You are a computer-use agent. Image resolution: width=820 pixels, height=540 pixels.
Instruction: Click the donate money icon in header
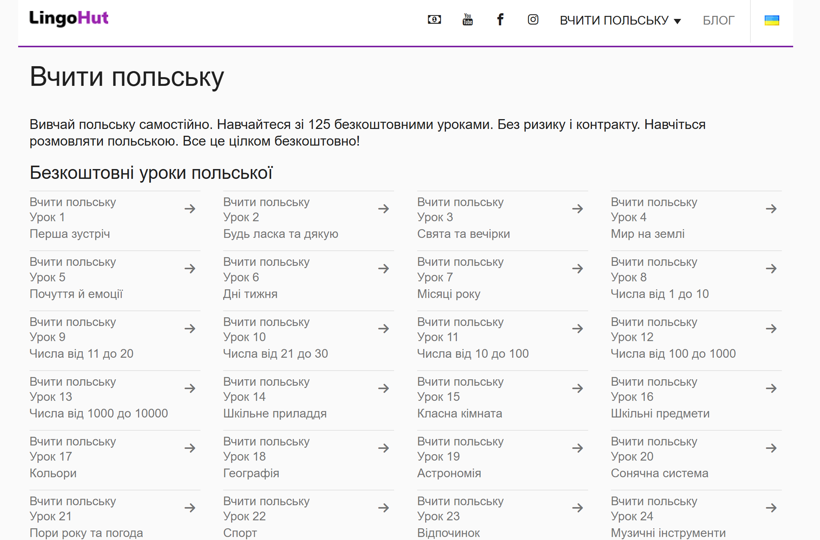click(x=434, y=20)
